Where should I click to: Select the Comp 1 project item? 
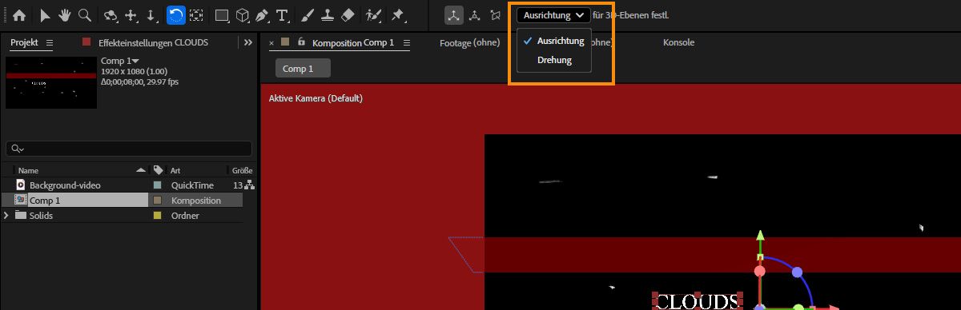click(x=45, y=201)
